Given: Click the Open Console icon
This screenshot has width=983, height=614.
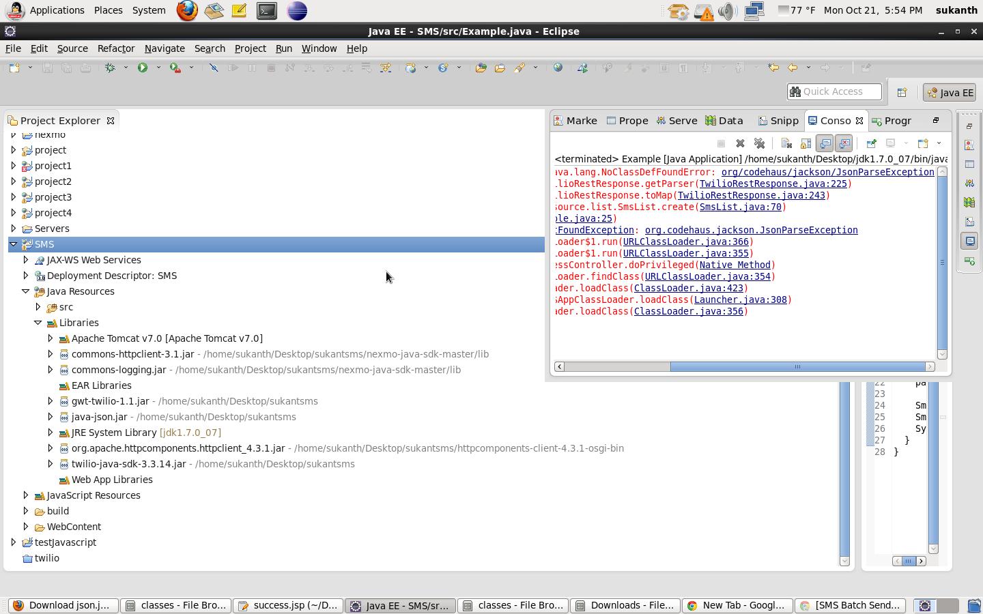Looking at the screenshot, I should tap(923, 143).
